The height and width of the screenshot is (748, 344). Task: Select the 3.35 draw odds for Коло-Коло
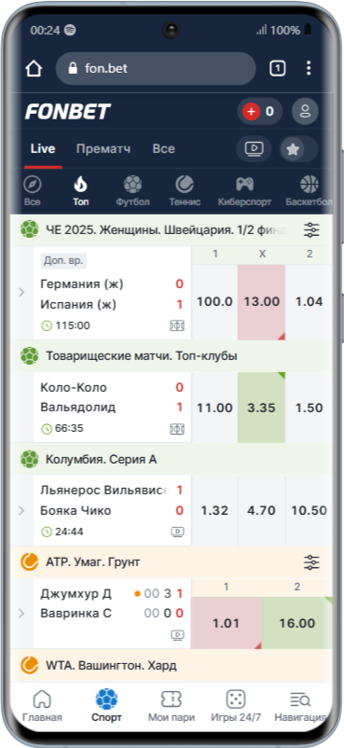261,408
